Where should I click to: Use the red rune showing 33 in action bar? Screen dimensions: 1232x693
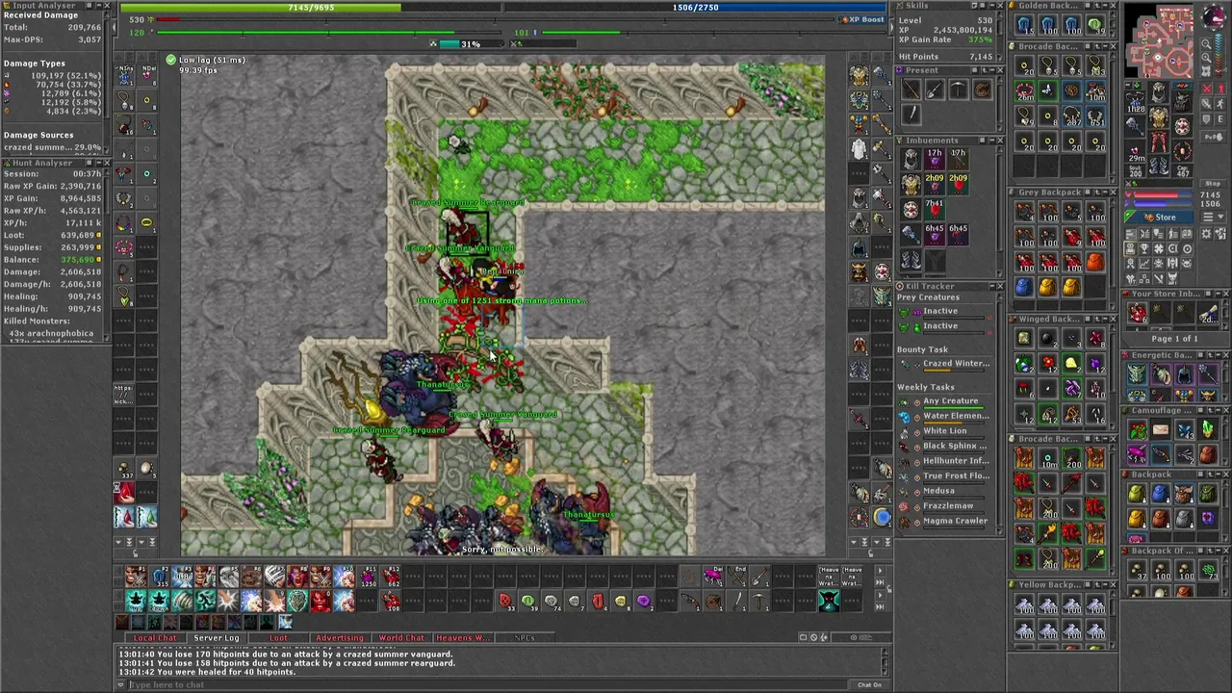[504, 602]
